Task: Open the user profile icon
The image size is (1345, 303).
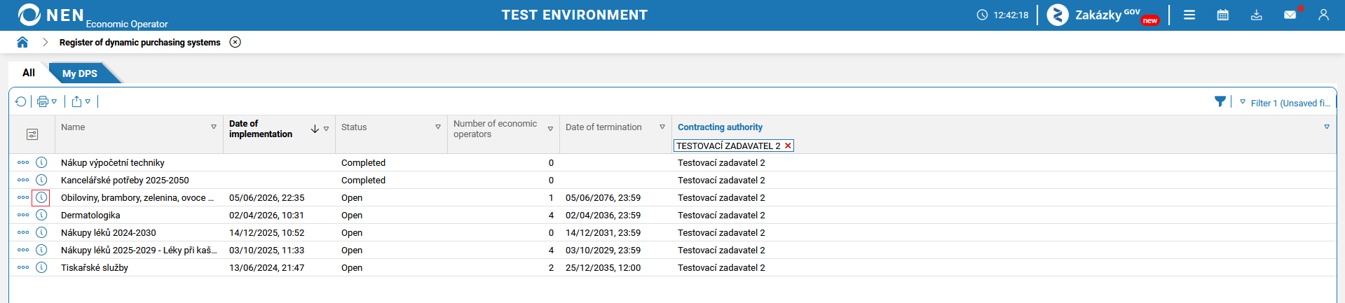Action: (x=1323, y=15)
